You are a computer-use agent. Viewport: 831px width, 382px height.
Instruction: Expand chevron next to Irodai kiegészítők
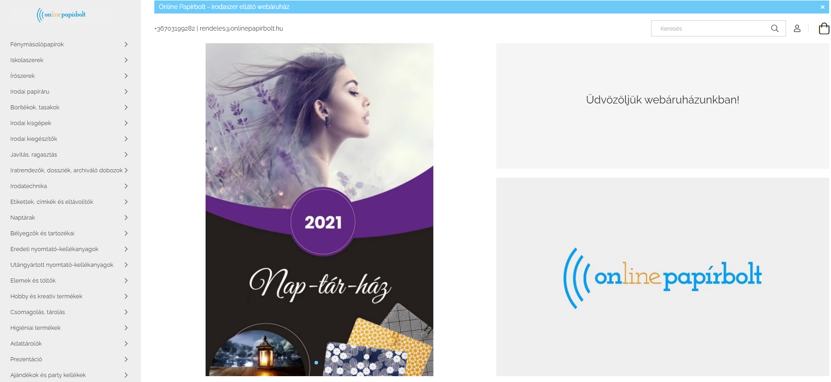[x=126, y=139]
